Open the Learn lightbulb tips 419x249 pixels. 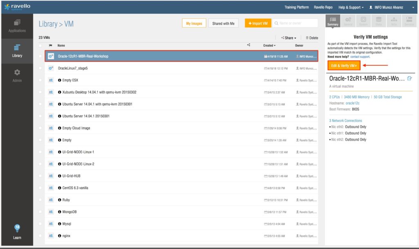[x=17, y=232]
